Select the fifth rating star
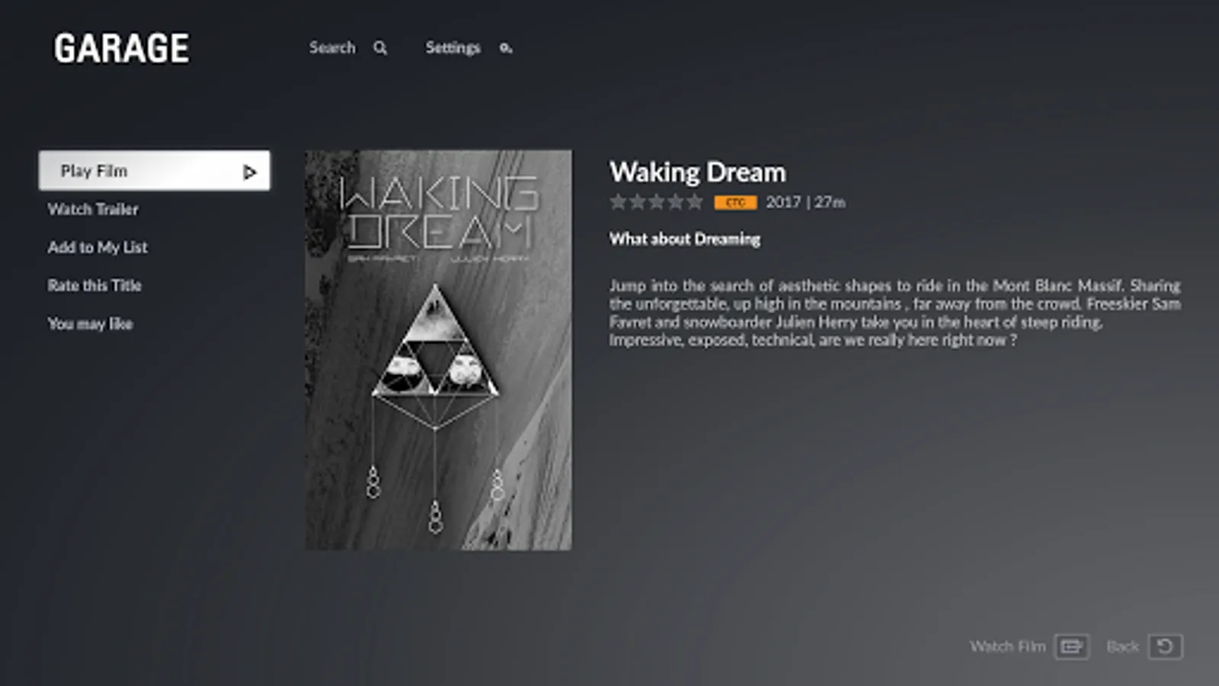This screenshot has width=1219, height=686. [695, 202]
